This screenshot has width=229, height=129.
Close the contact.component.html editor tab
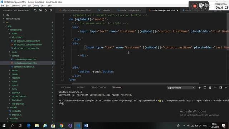(x=177, y=10)
